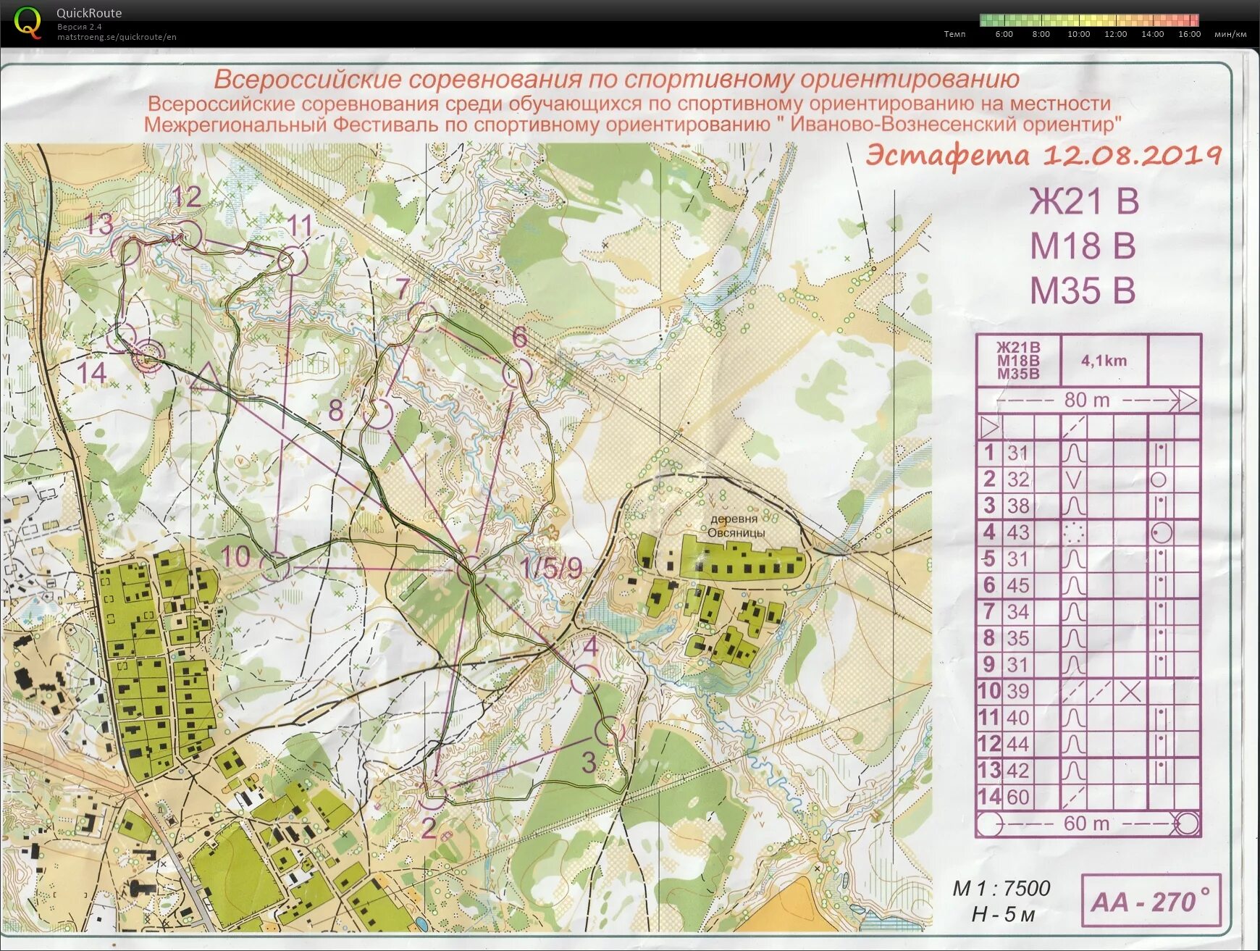Click the 'АА - 270°' boxed label

[1151, 901]
